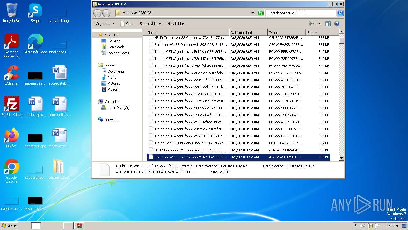Click the taskbar clock showing 8:44 PM
This screenshot has width=408, height=230.
pyautogui.click(x=391, y=226)
